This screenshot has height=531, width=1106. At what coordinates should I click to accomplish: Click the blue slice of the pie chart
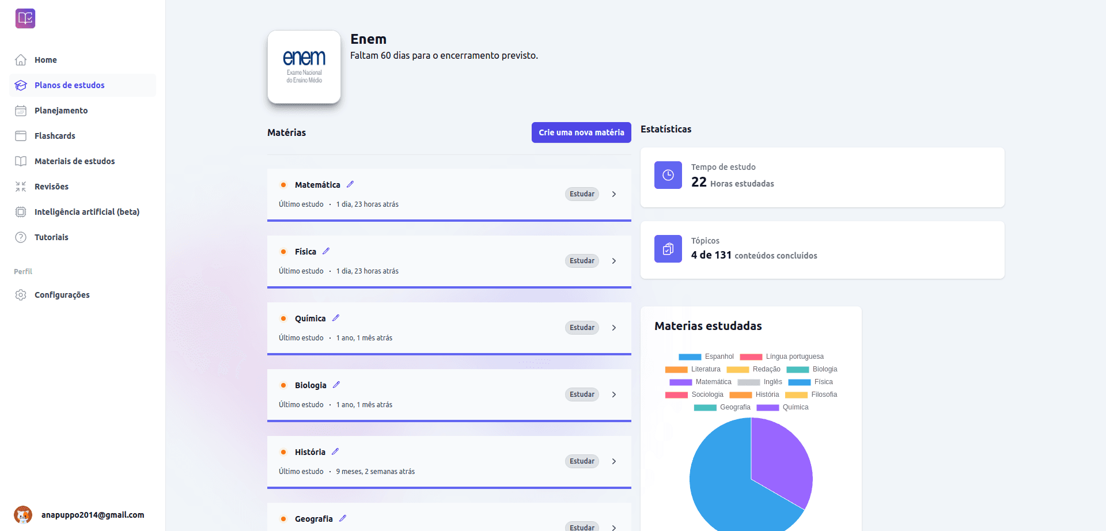click(720, 490)
